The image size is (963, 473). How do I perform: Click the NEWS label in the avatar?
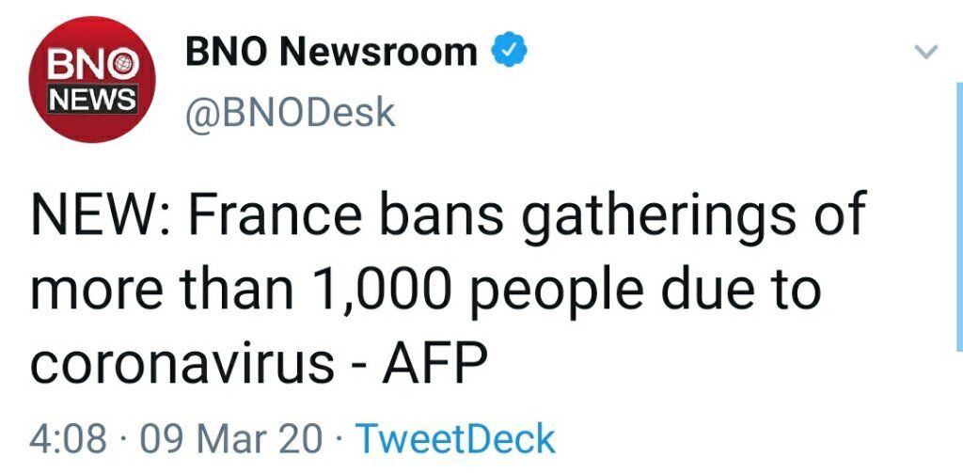pos(93,100)
